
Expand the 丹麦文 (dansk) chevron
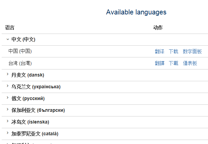tap(7, 75)
